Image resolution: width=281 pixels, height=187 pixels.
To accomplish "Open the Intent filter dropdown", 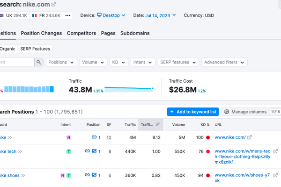I will coord(143,62).
